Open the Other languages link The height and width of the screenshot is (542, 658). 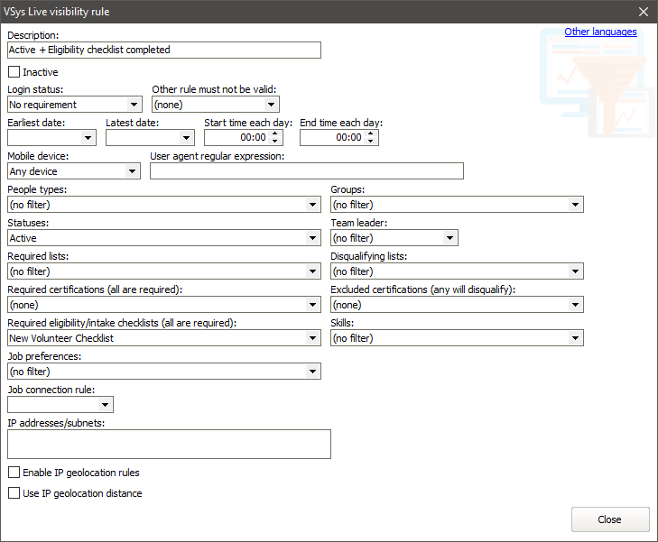pos(600,32)
